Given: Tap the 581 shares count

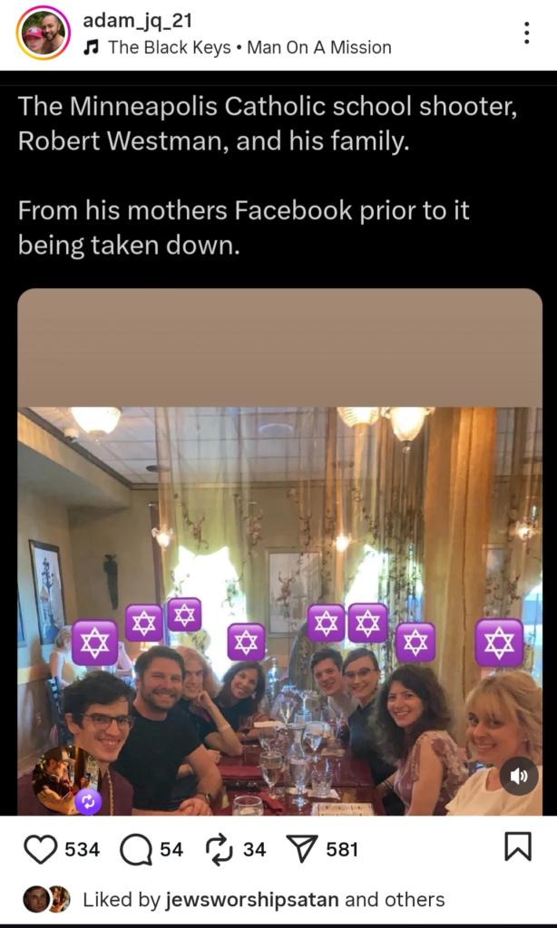Looking at the screenshot, I should pos(342,849).
